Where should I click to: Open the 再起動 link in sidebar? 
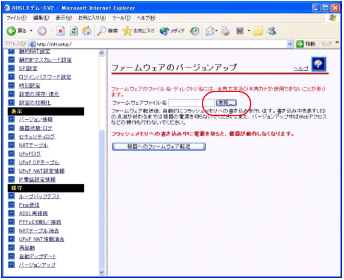(27, 247)
